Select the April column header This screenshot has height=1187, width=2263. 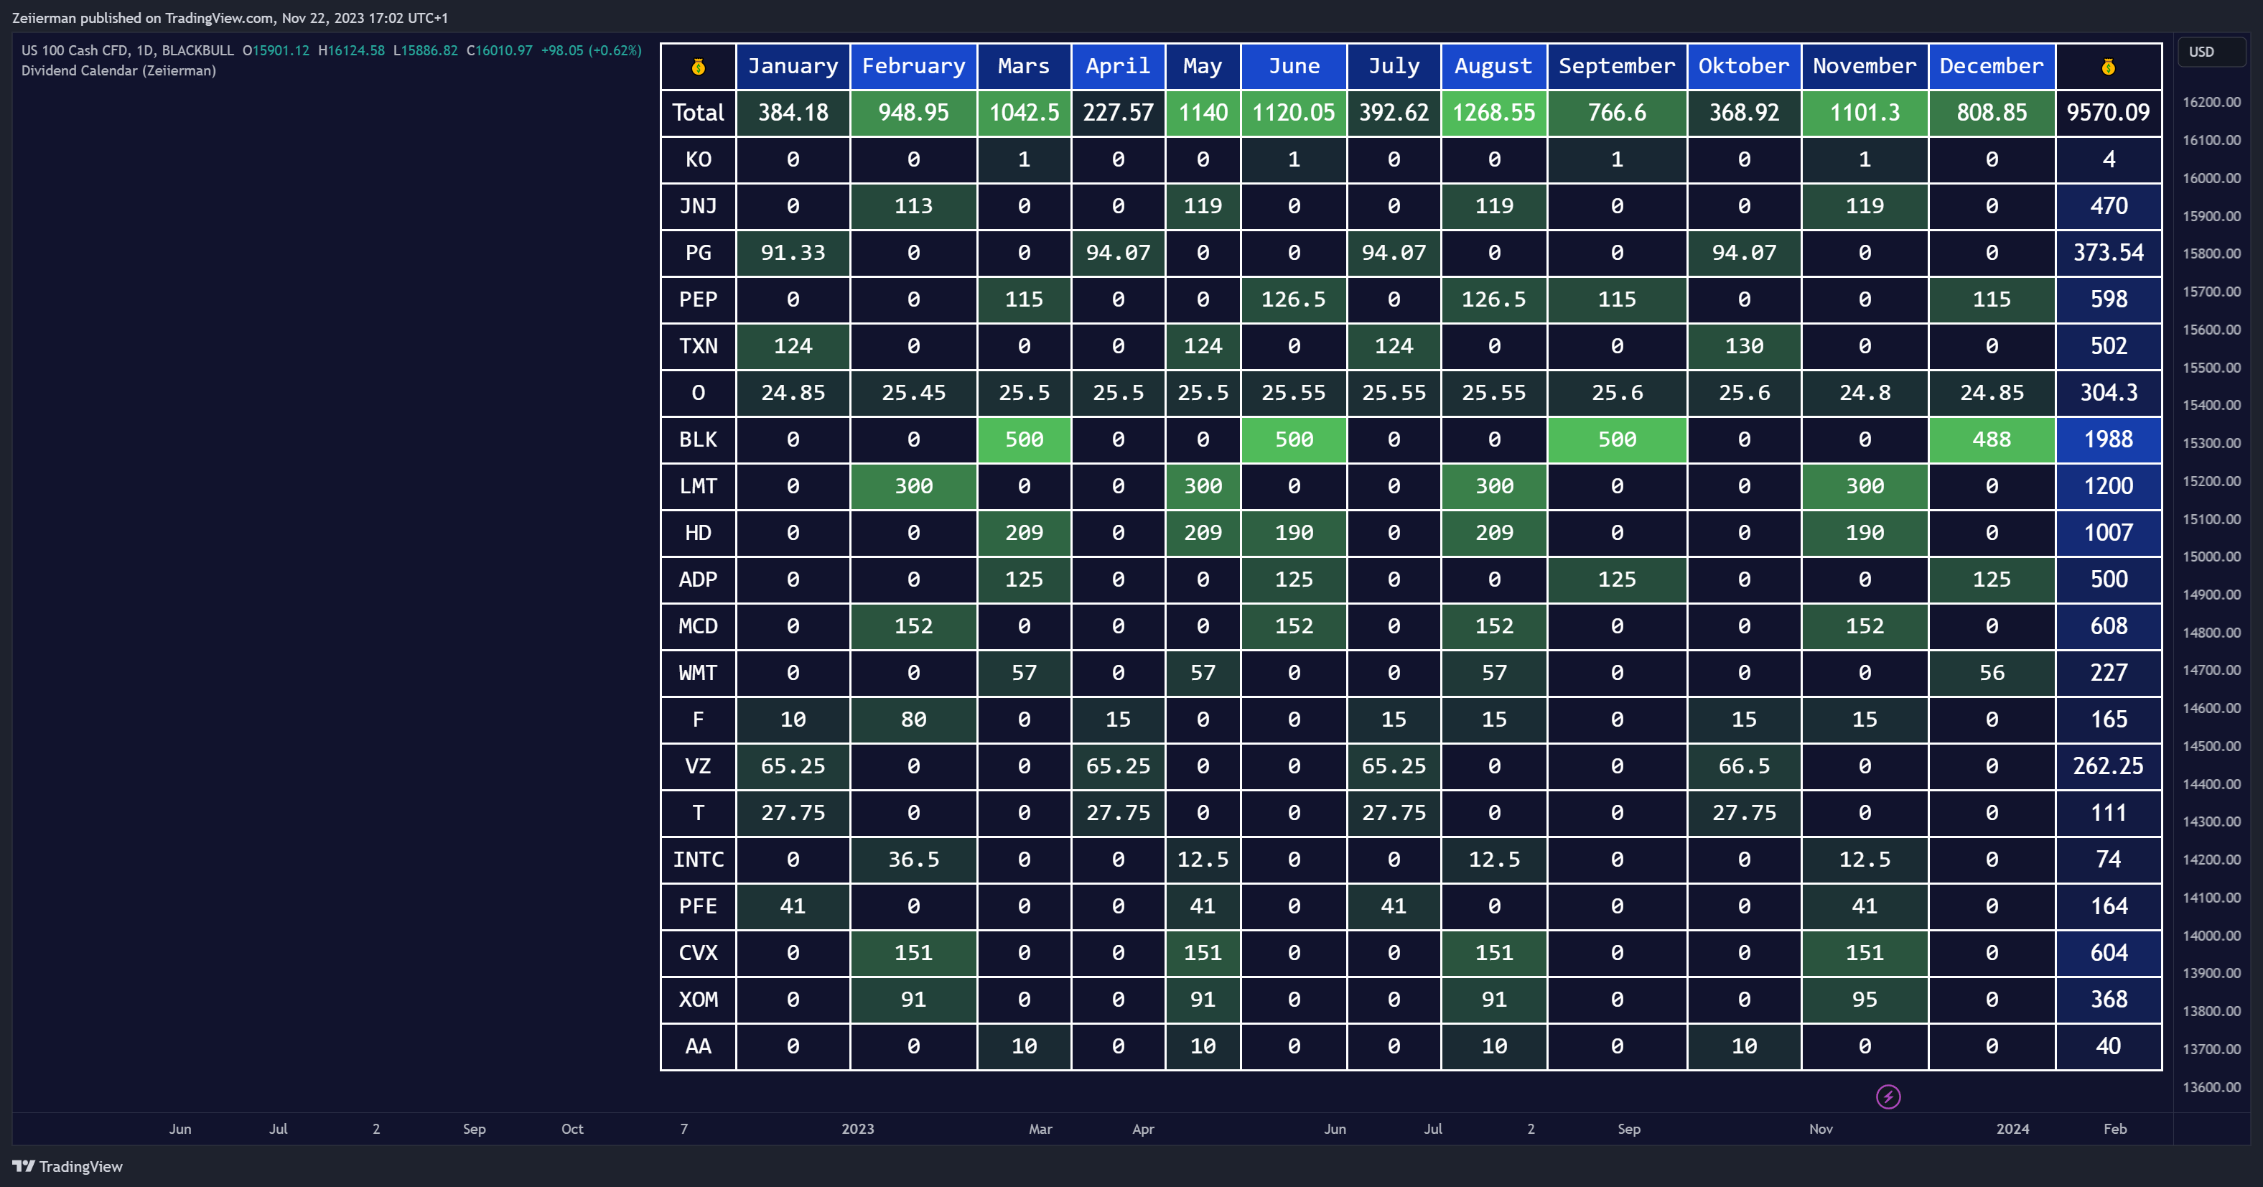coord(1119,67)
